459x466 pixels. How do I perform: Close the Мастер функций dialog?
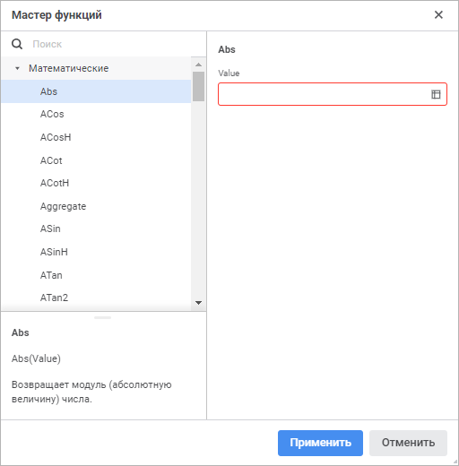pyautogui.click(x=438, y=14)
